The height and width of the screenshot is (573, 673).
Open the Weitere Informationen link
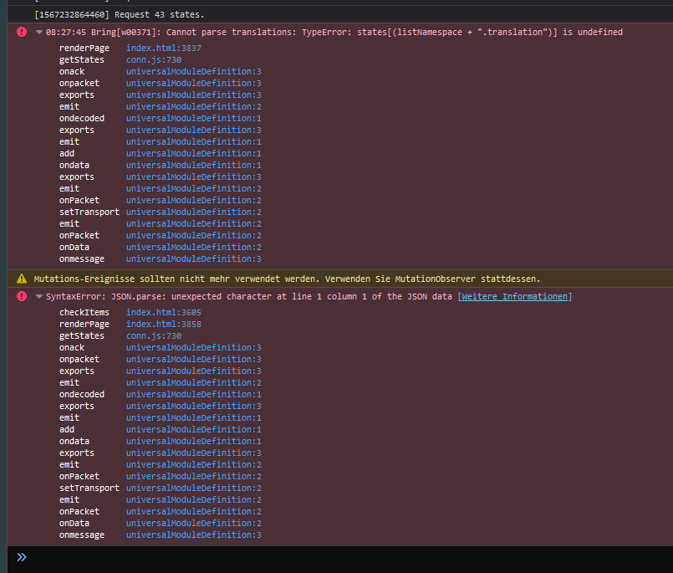(x=515, y=296)
